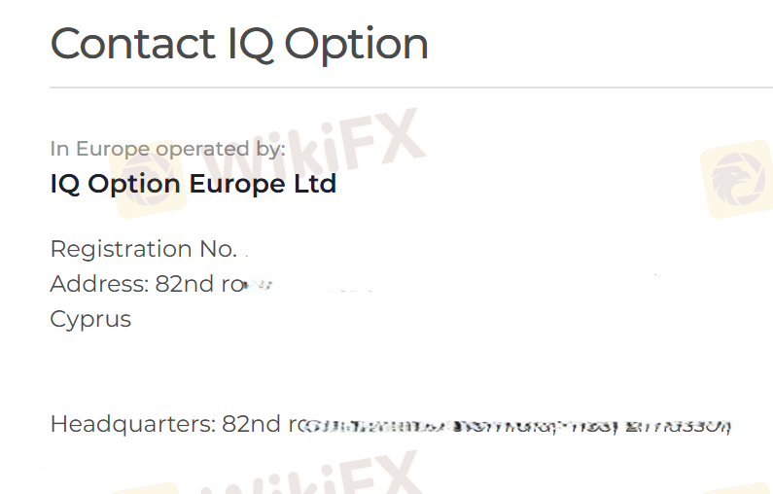Click the "Contact IQ Option" heading

point(239,44)
